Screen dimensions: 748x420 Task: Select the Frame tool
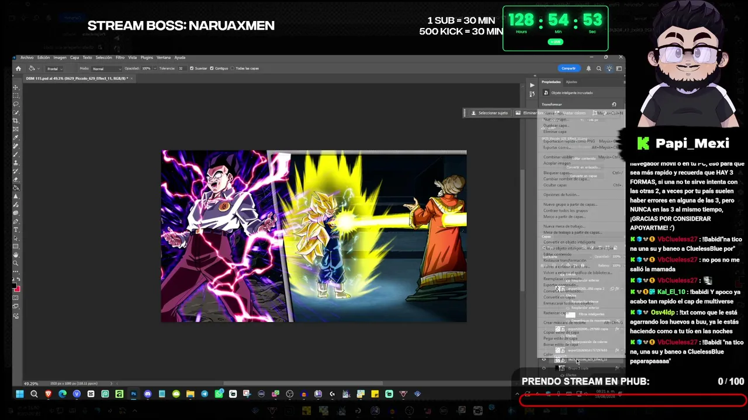click(16, 129)
